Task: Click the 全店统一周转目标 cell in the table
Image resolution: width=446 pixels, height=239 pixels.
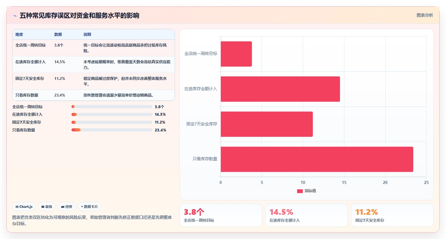Action: tap(31, 45)
